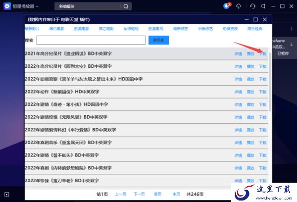Click the down-arrow icon on the paused download item

coord(292,45)
